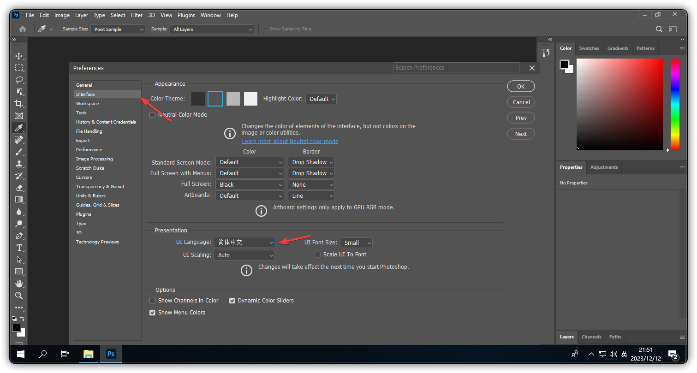The image size is (697, 373).
Task: Open the Artboards border dropdown
Action: (311, 195)
